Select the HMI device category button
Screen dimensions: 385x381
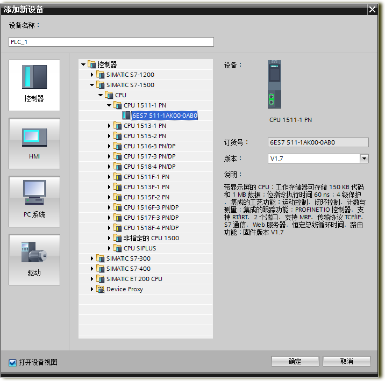click(34, 143)
